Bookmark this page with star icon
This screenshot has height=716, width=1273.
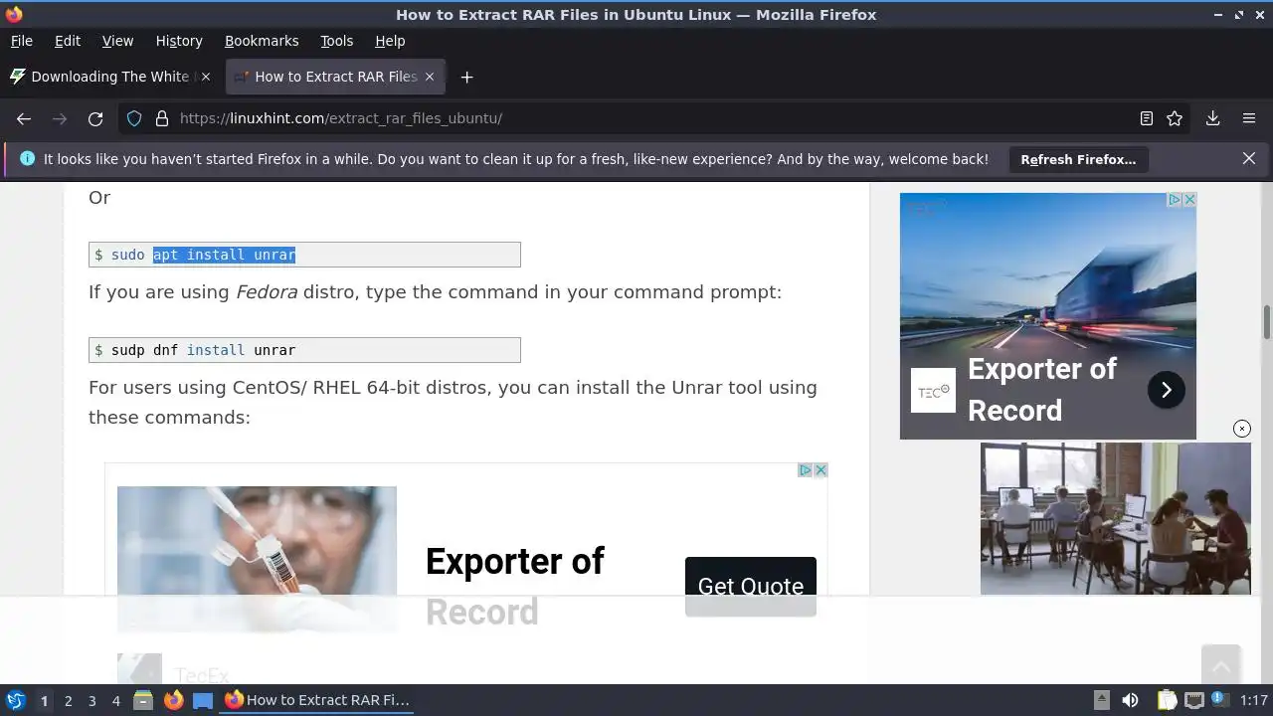[1175, 118]
